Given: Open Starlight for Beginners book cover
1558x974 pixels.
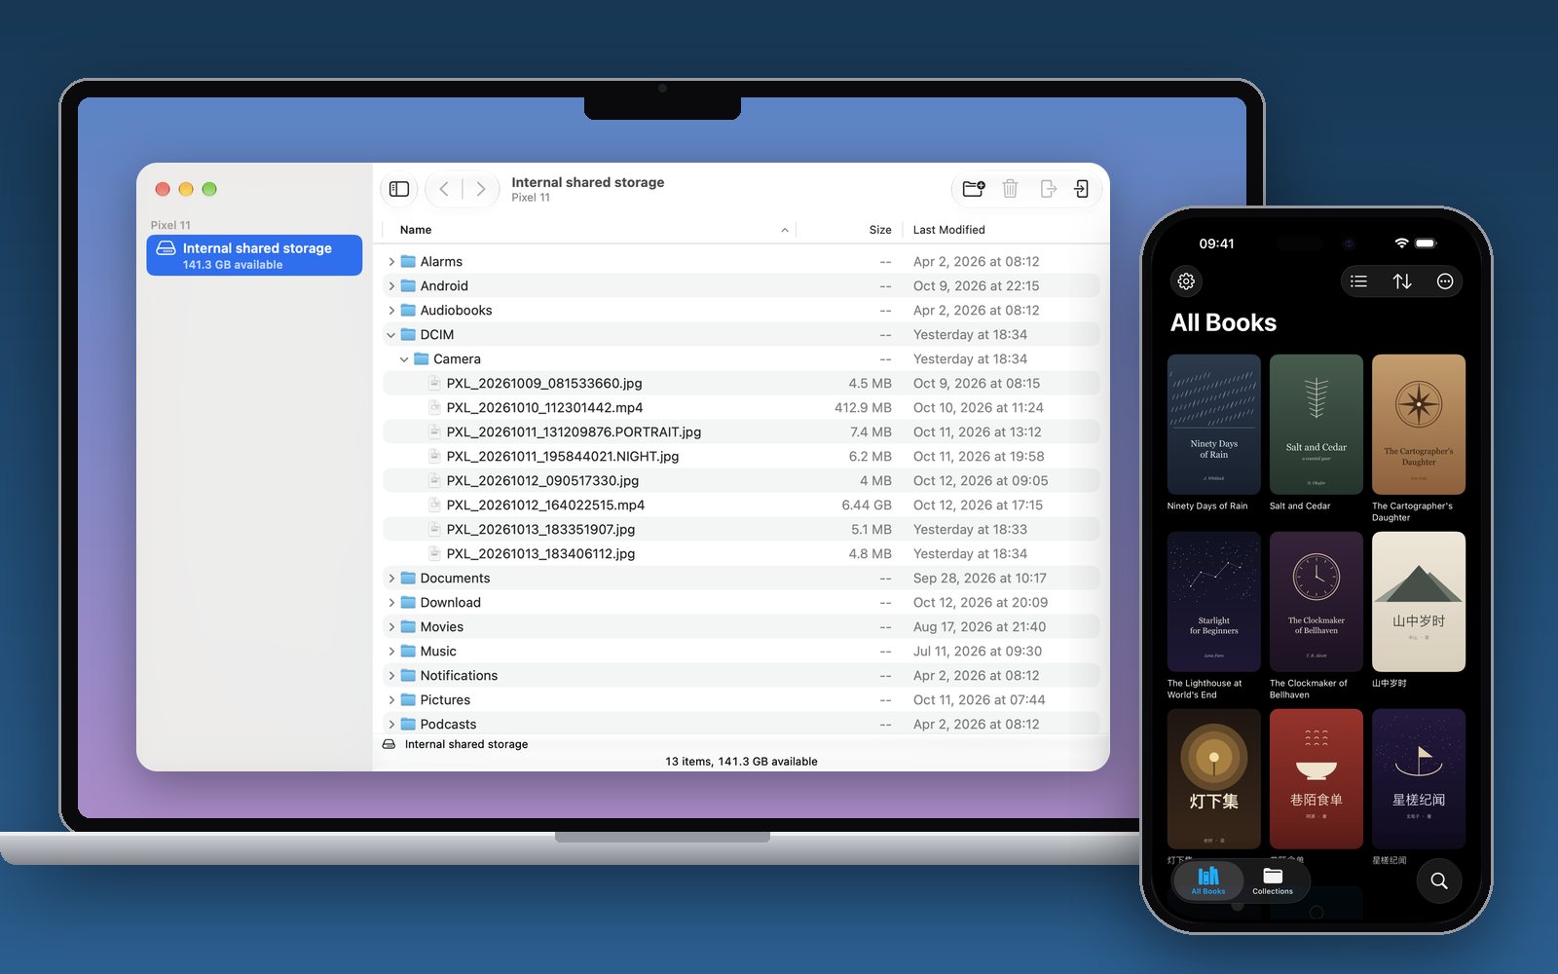Looking at the screenshot, I should [1214, 602].
